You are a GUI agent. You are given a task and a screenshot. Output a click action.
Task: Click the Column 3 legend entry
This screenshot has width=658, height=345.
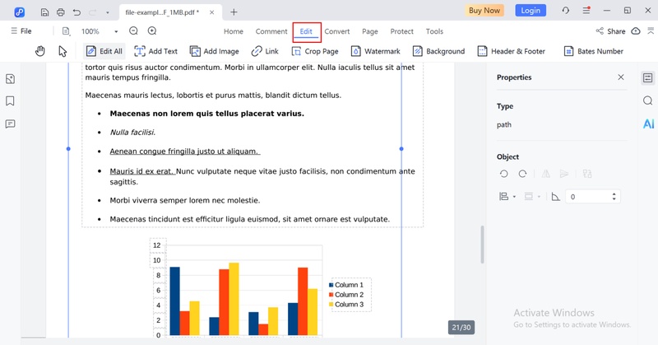click(x=346, y=304)
